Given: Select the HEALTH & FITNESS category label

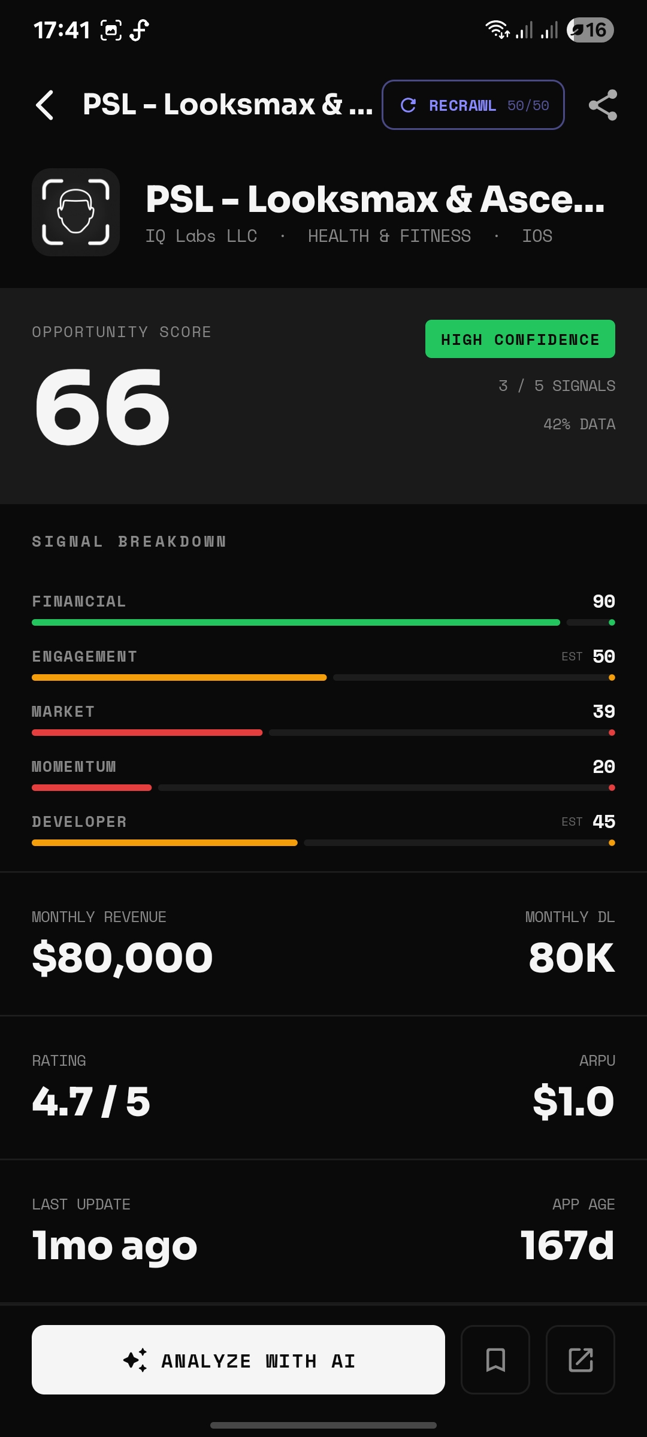Looking at the screenshot, I should [x=389, y=236].
